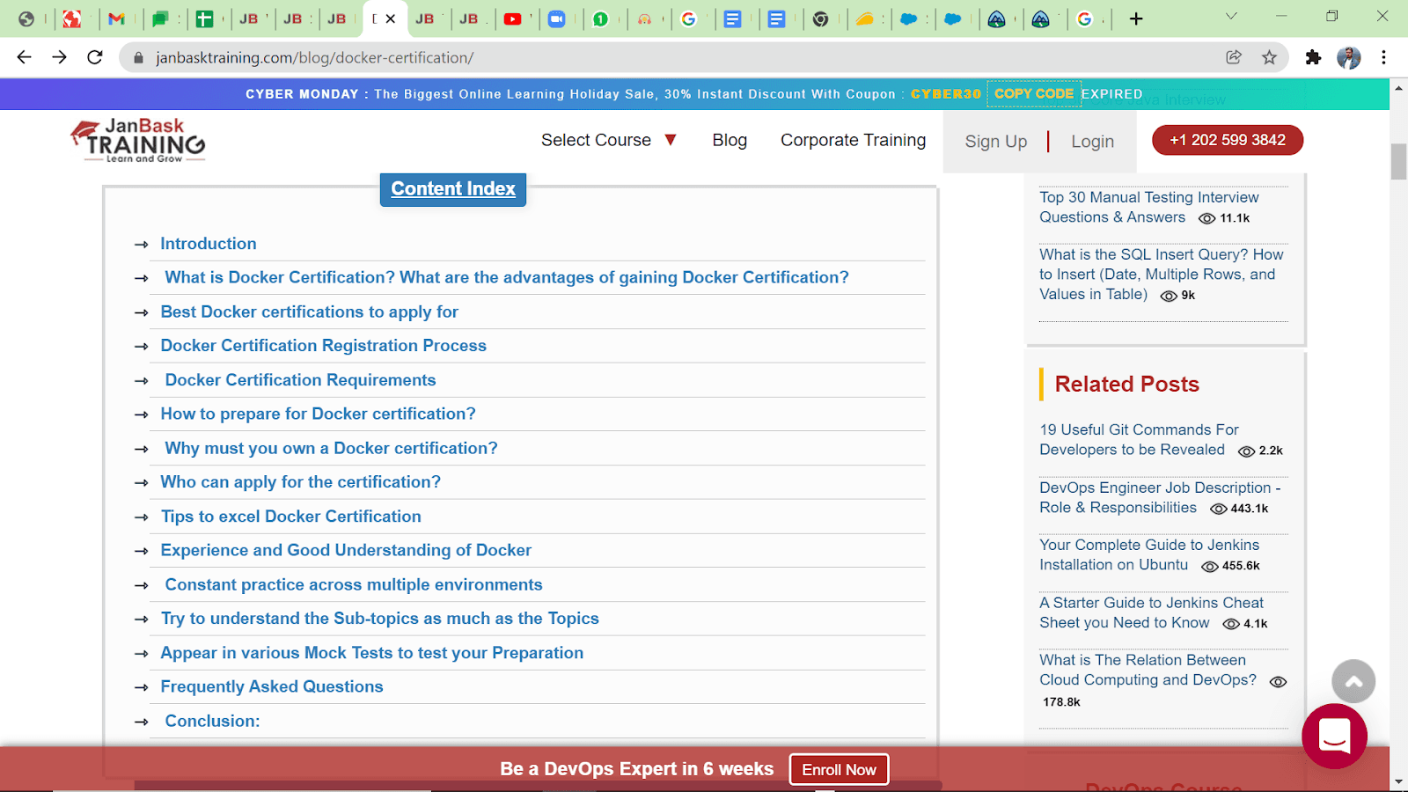Open the SQL Insert Query post
Image resolution: width=1408 pixels, height=792 pixels.
[x=1161, y=274]
